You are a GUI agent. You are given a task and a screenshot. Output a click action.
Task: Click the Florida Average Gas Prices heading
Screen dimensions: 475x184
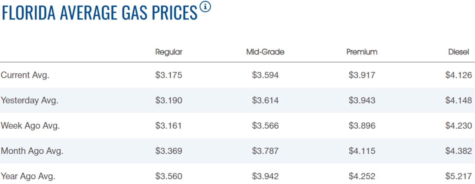[x=99, y=13]
